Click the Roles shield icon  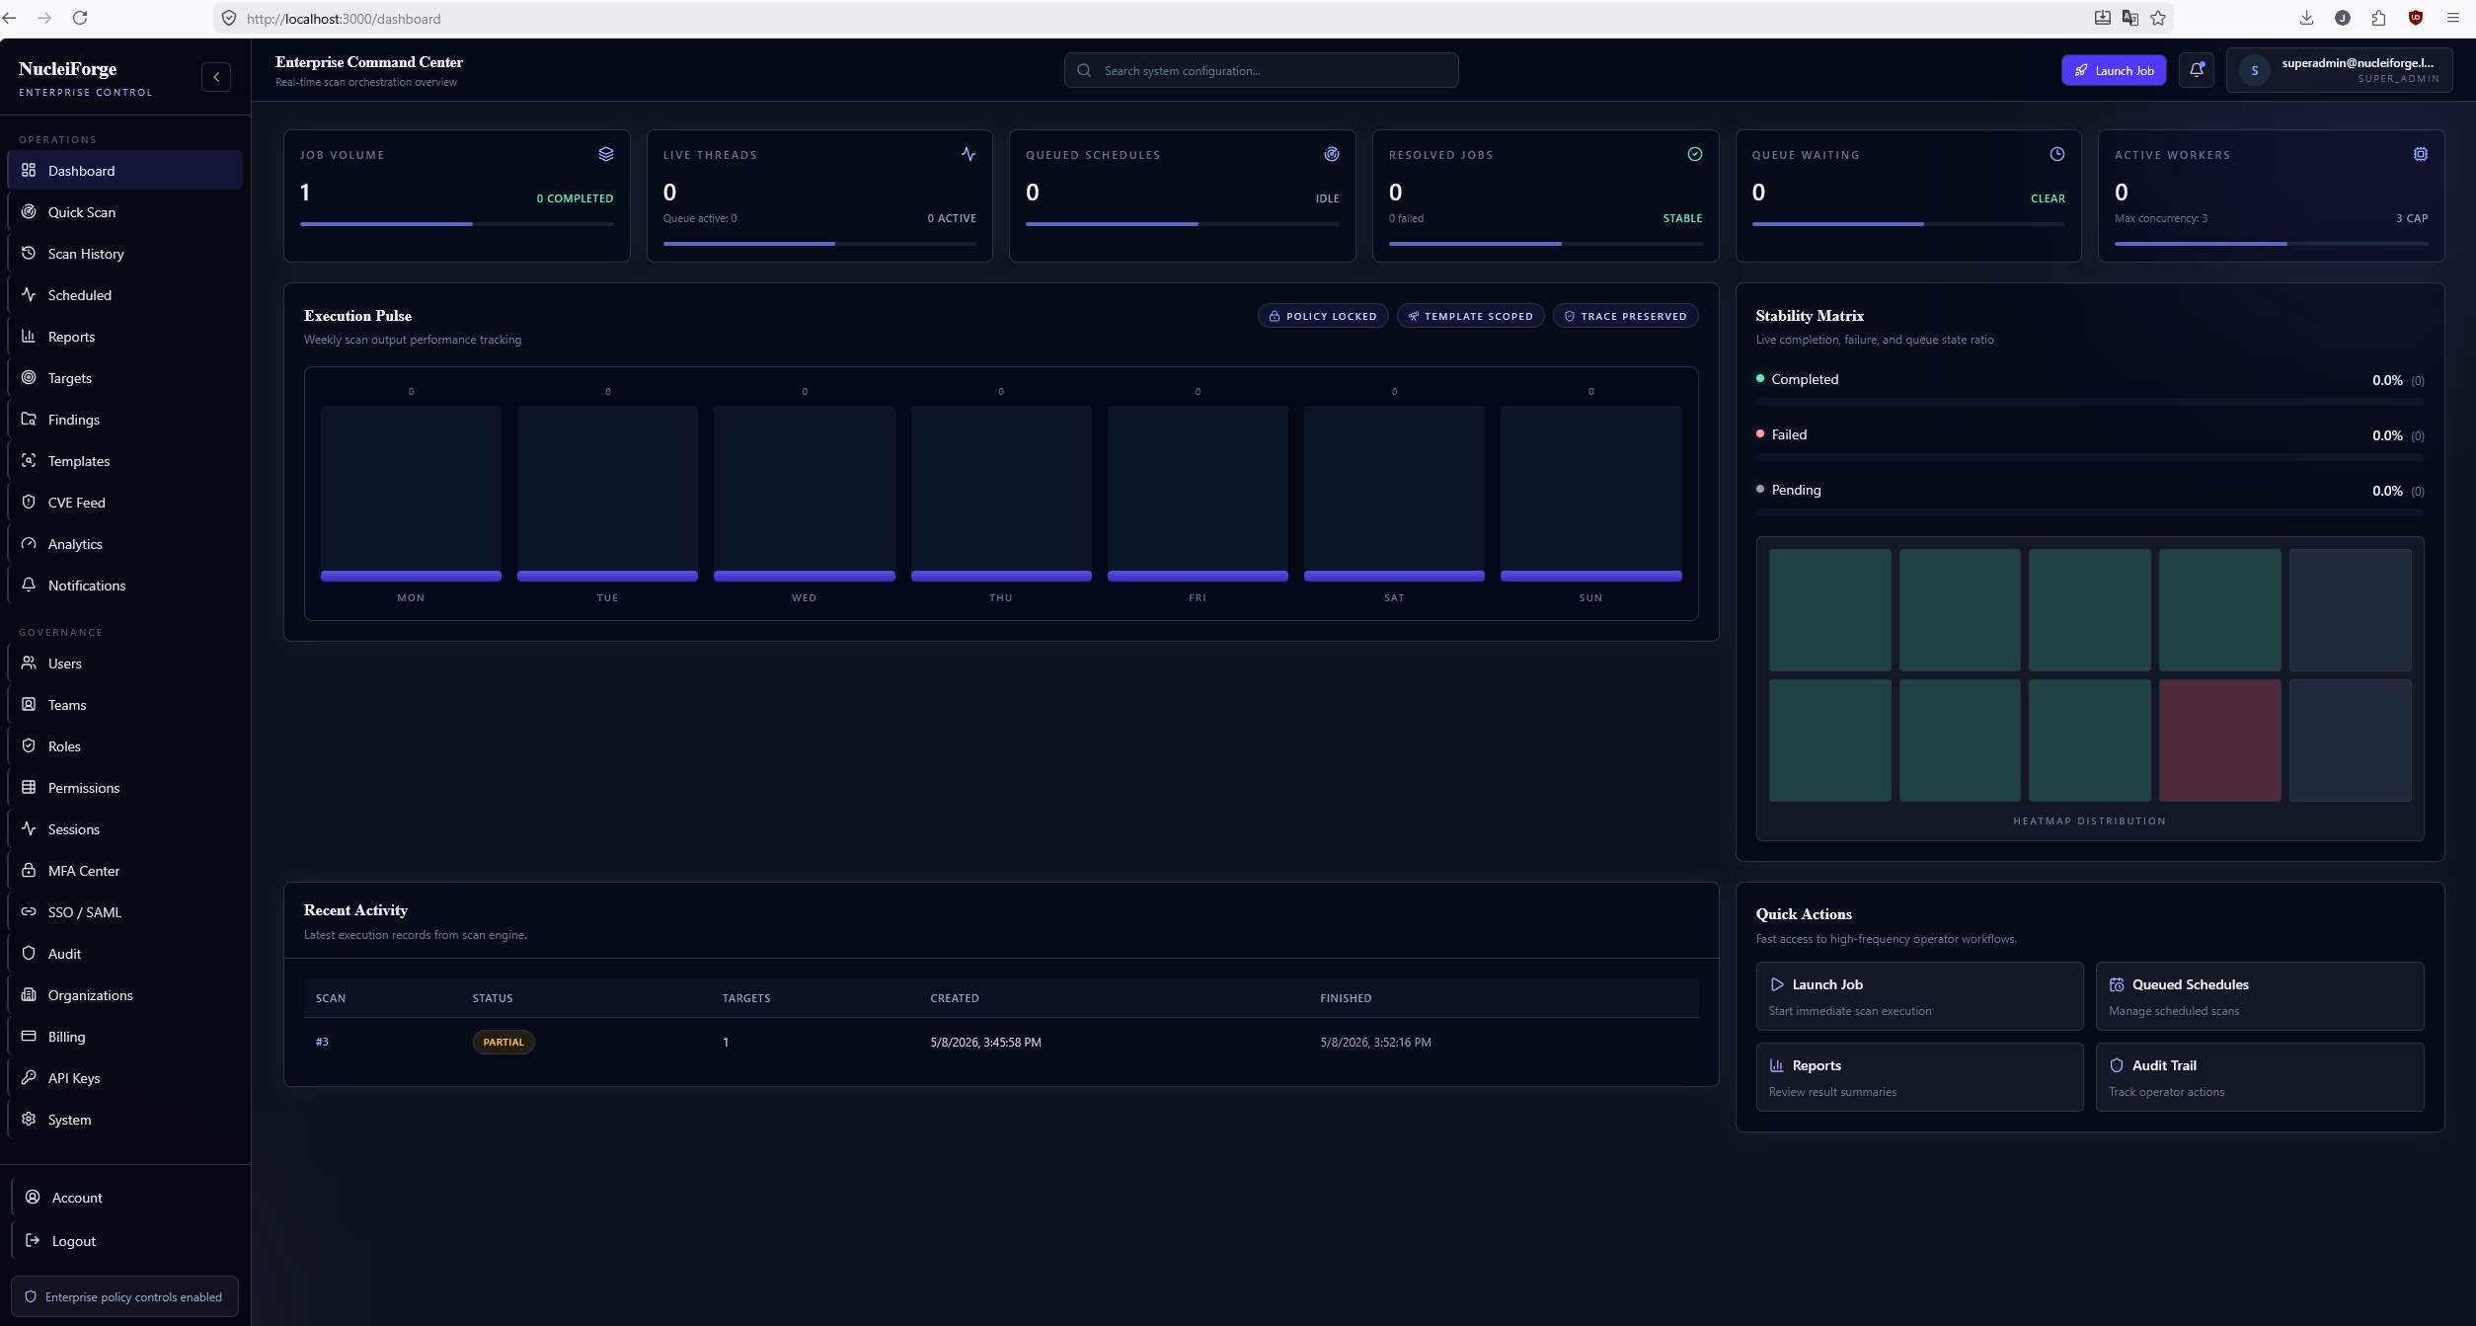[29, 745]
